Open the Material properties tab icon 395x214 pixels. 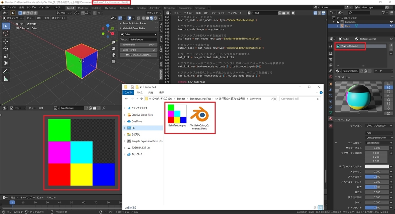click(331, 119)
